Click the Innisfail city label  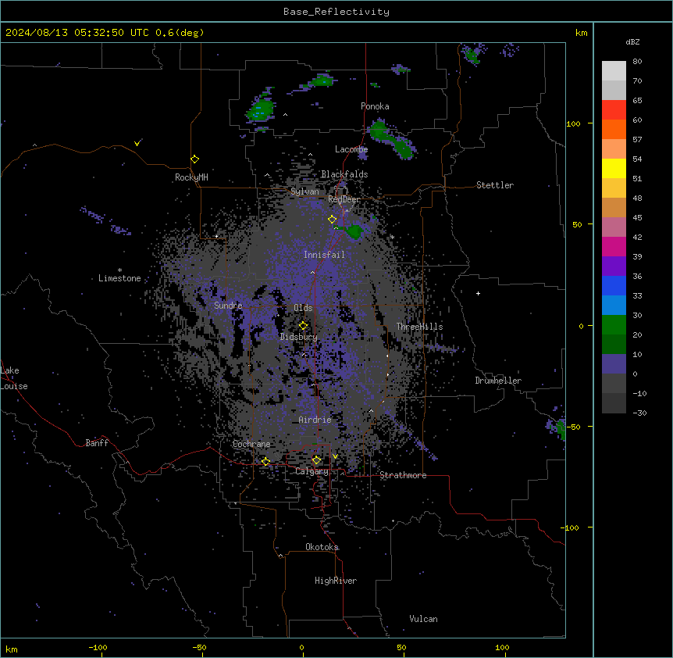[x=324, y=255]
